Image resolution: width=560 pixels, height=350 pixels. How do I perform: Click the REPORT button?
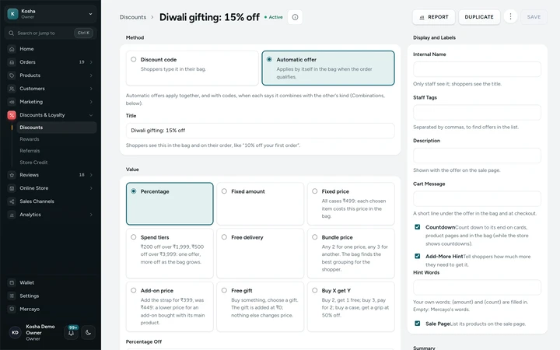433,17
